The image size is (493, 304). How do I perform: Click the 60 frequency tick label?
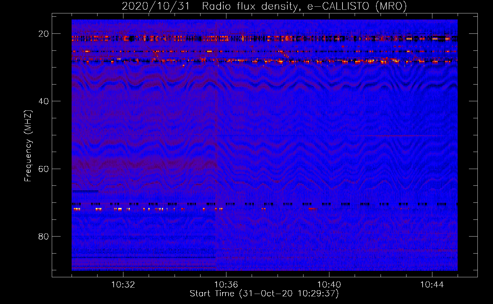tap(44, 169)
